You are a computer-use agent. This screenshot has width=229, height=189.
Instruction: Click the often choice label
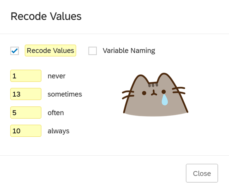tap(56, 113)
